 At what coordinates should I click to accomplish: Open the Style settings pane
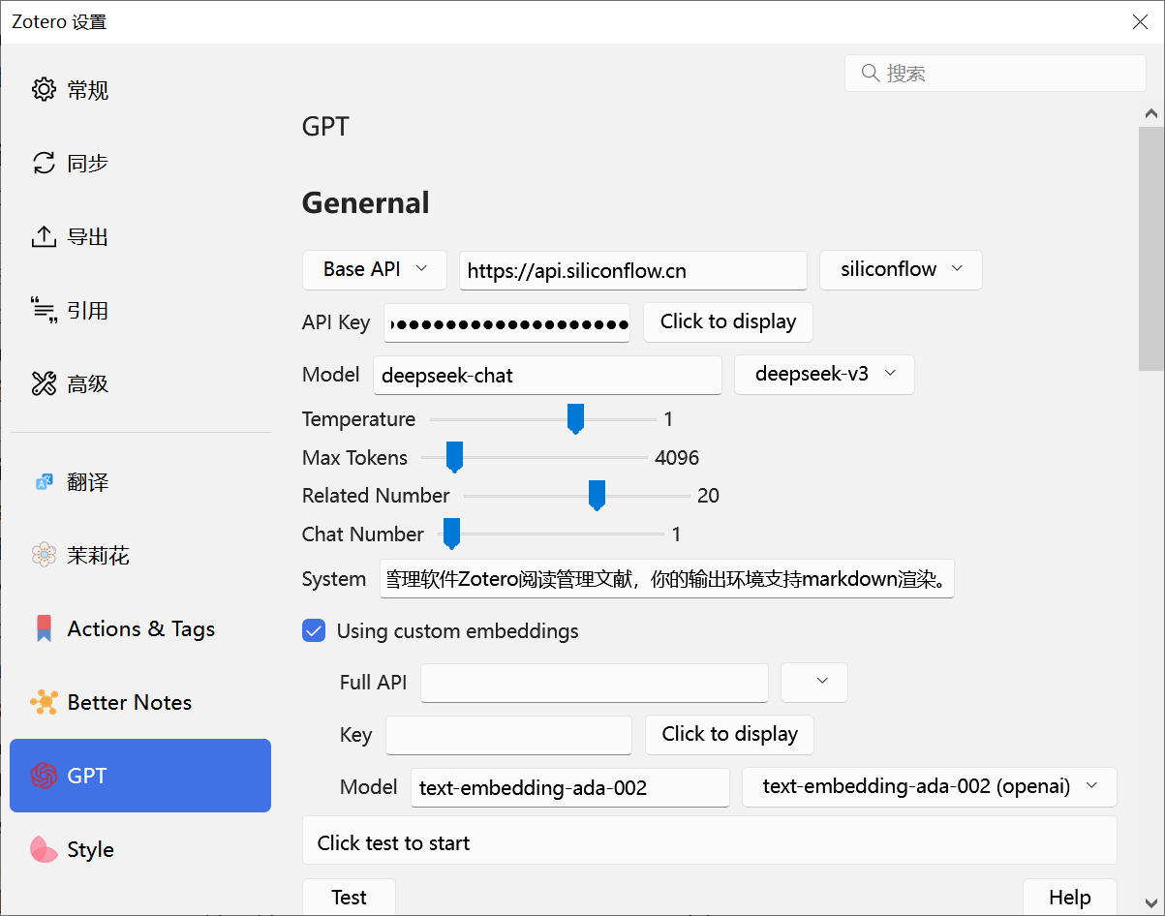coord(140,849)
